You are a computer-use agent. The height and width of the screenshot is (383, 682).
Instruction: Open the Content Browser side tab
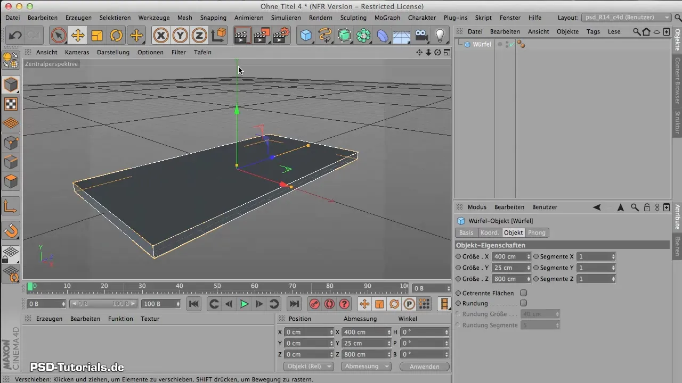[x=677, y=80]
